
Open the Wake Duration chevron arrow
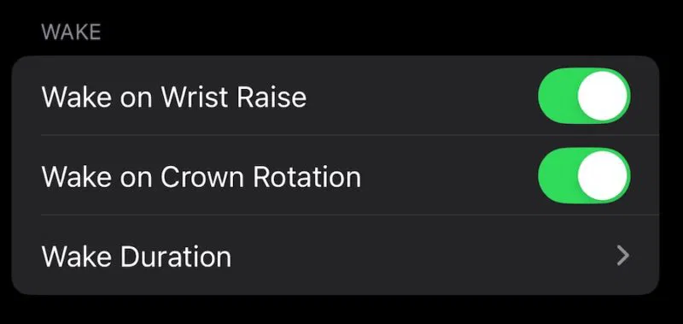tap(623, 256)
